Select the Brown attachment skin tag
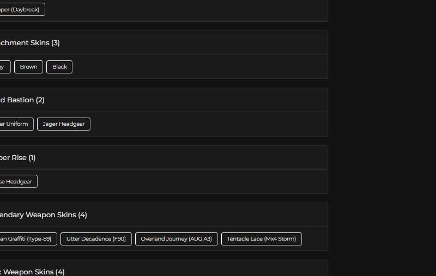436x276 pixels. click(x=28, y=67)
